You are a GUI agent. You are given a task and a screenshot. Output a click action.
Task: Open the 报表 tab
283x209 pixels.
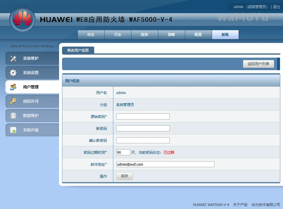pos(145,35)
